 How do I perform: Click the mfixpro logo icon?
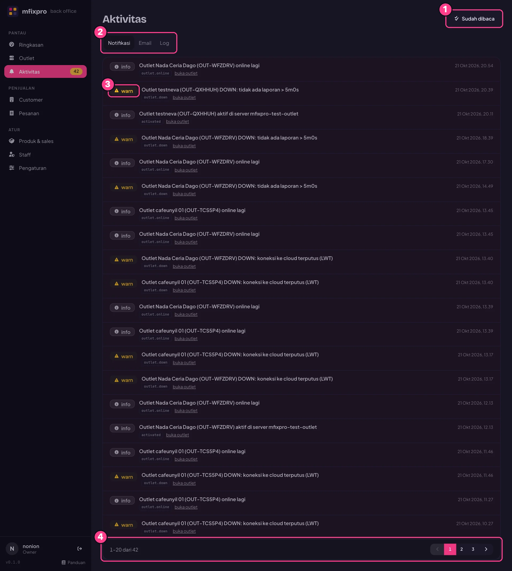(x=13, y=11)
